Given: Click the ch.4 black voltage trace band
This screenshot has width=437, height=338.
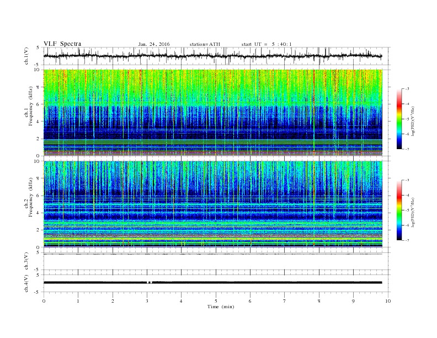Looking at the screenshot, I should (213, 283).
